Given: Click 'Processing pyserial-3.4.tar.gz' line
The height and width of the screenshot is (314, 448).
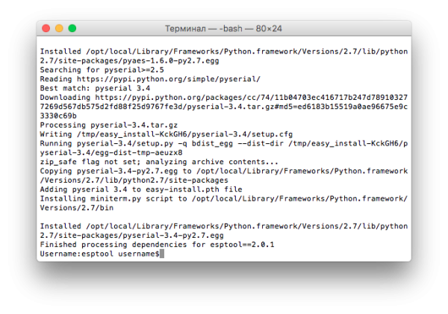Looking at the screenshot, I should [x=109, y=125].
